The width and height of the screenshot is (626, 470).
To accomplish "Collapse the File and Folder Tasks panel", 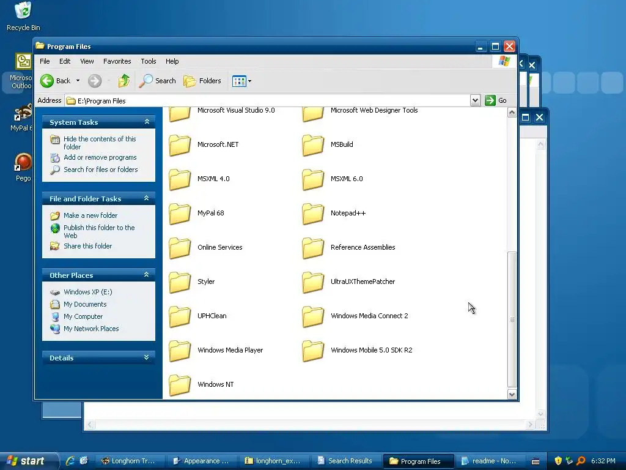I will [147, 198].
